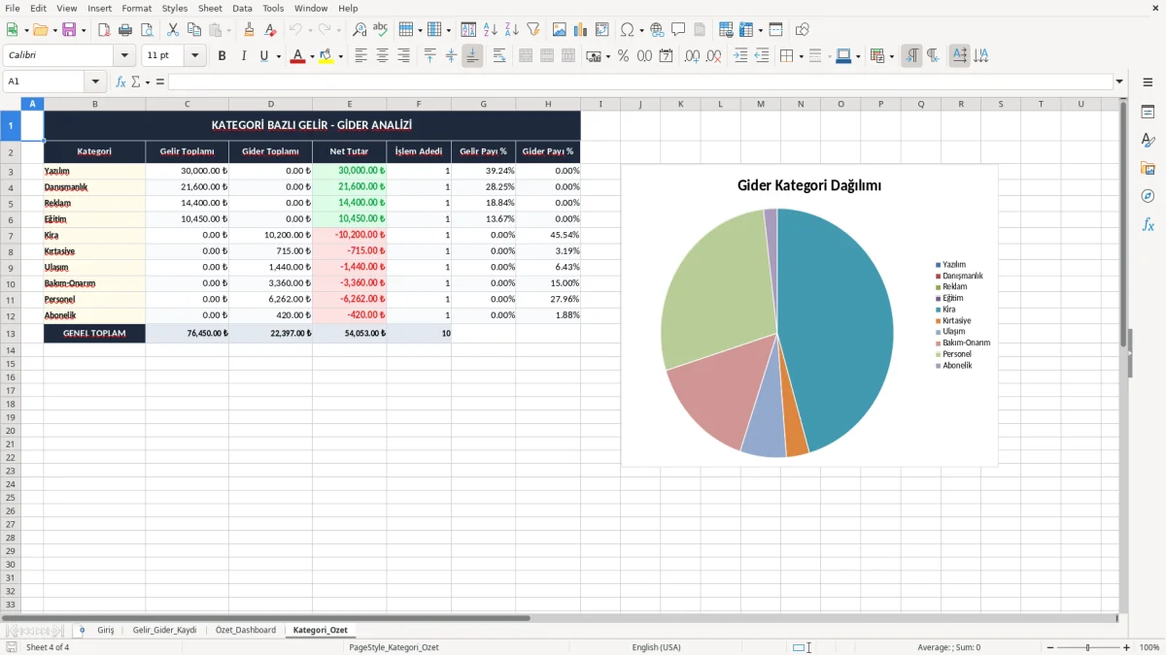Toggle the AutoFilter funnel icon

tap(533, 30)
